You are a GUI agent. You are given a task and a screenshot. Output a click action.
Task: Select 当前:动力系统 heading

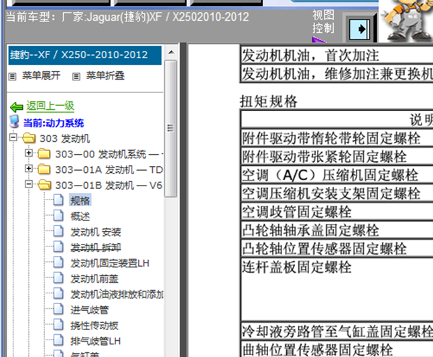(54, 123)
